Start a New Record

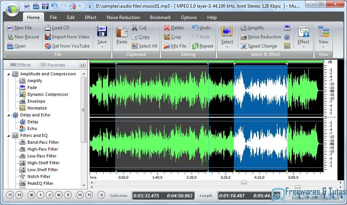click(x=23, y=37)
